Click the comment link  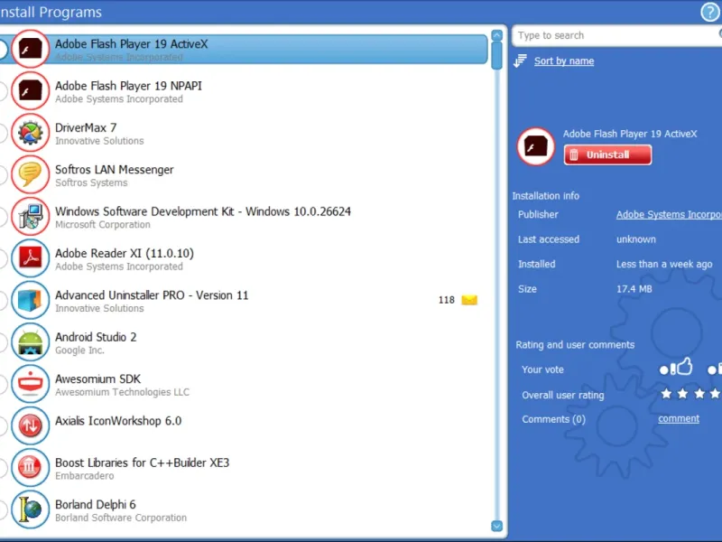679,419
